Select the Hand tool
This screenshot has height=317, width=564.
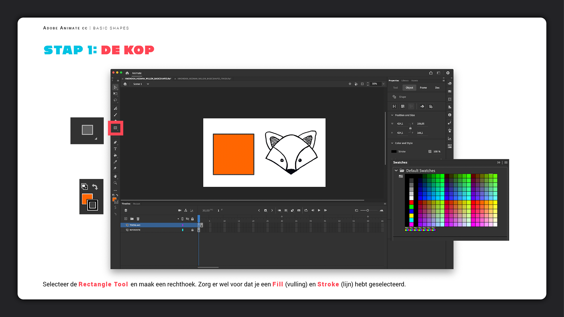point(115,176)
